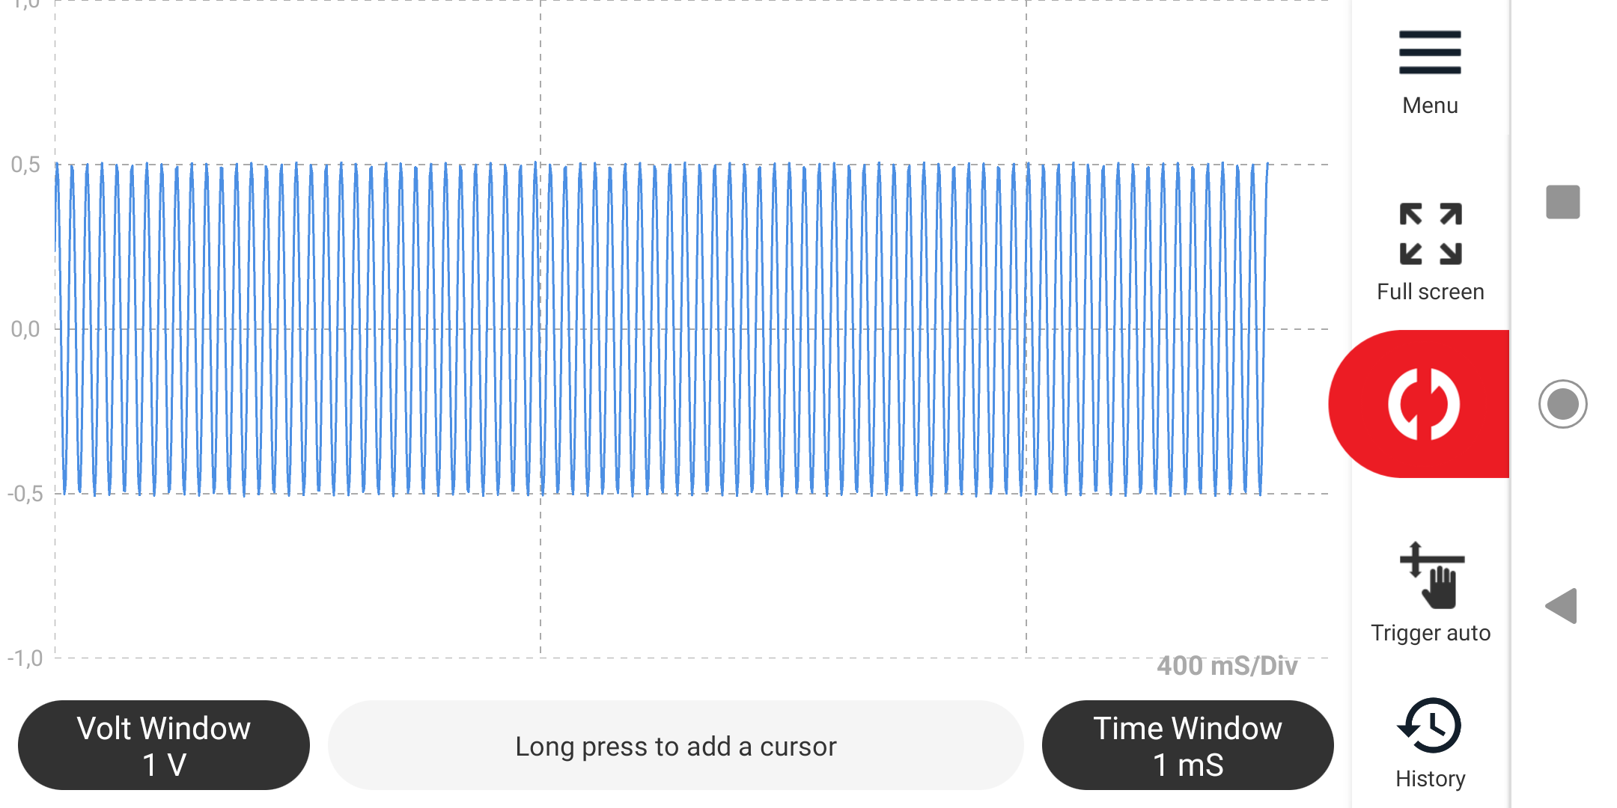Viewport: 1617px width, 808px height.
Task: Open the History clock icon
Action: coord(1429,726)
